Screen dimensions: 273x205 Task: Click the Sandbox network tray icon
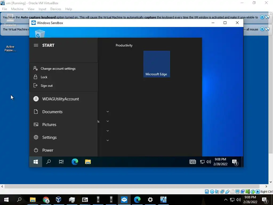pos(202,162)
